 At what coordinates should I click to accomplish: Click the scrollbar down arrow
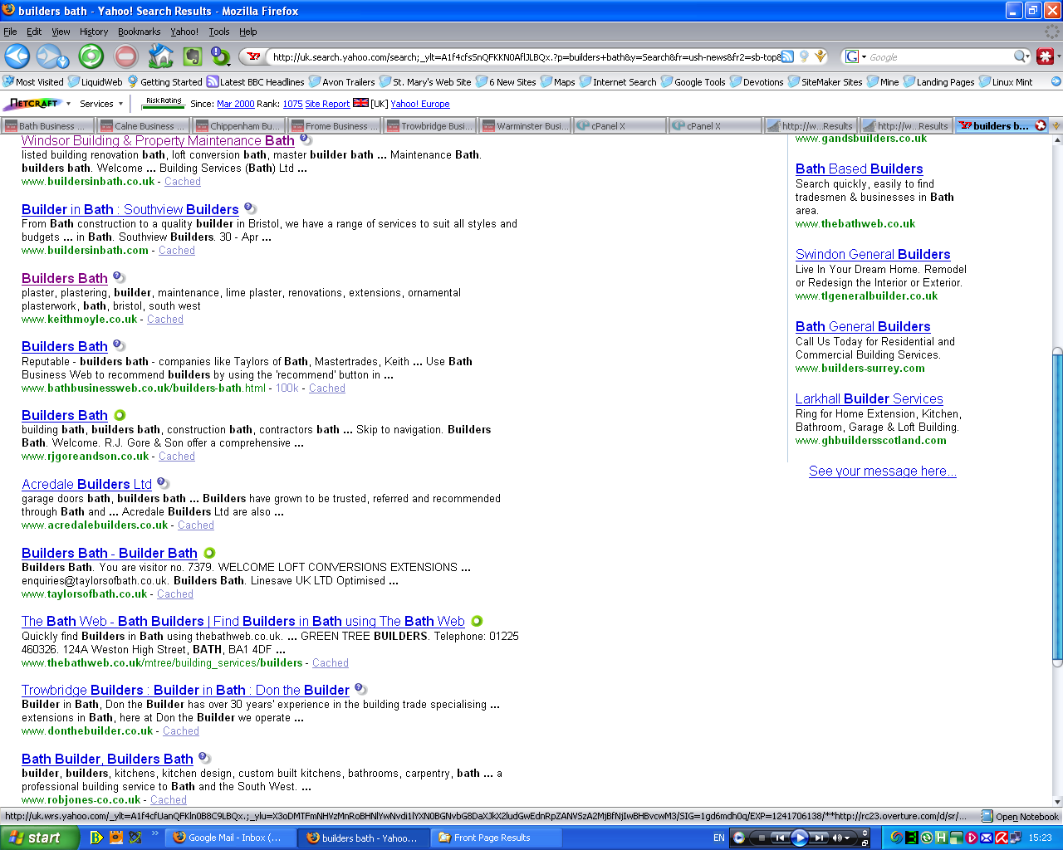[1056, 801]
